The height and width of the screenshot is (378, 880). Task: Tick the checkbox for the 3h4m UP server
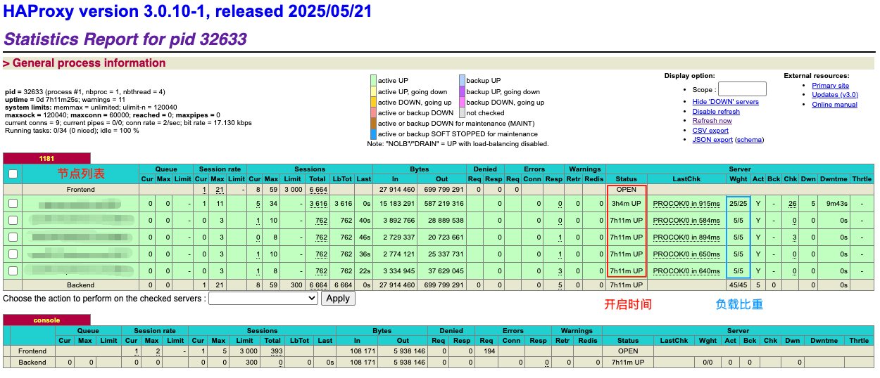tap(13, 204)
